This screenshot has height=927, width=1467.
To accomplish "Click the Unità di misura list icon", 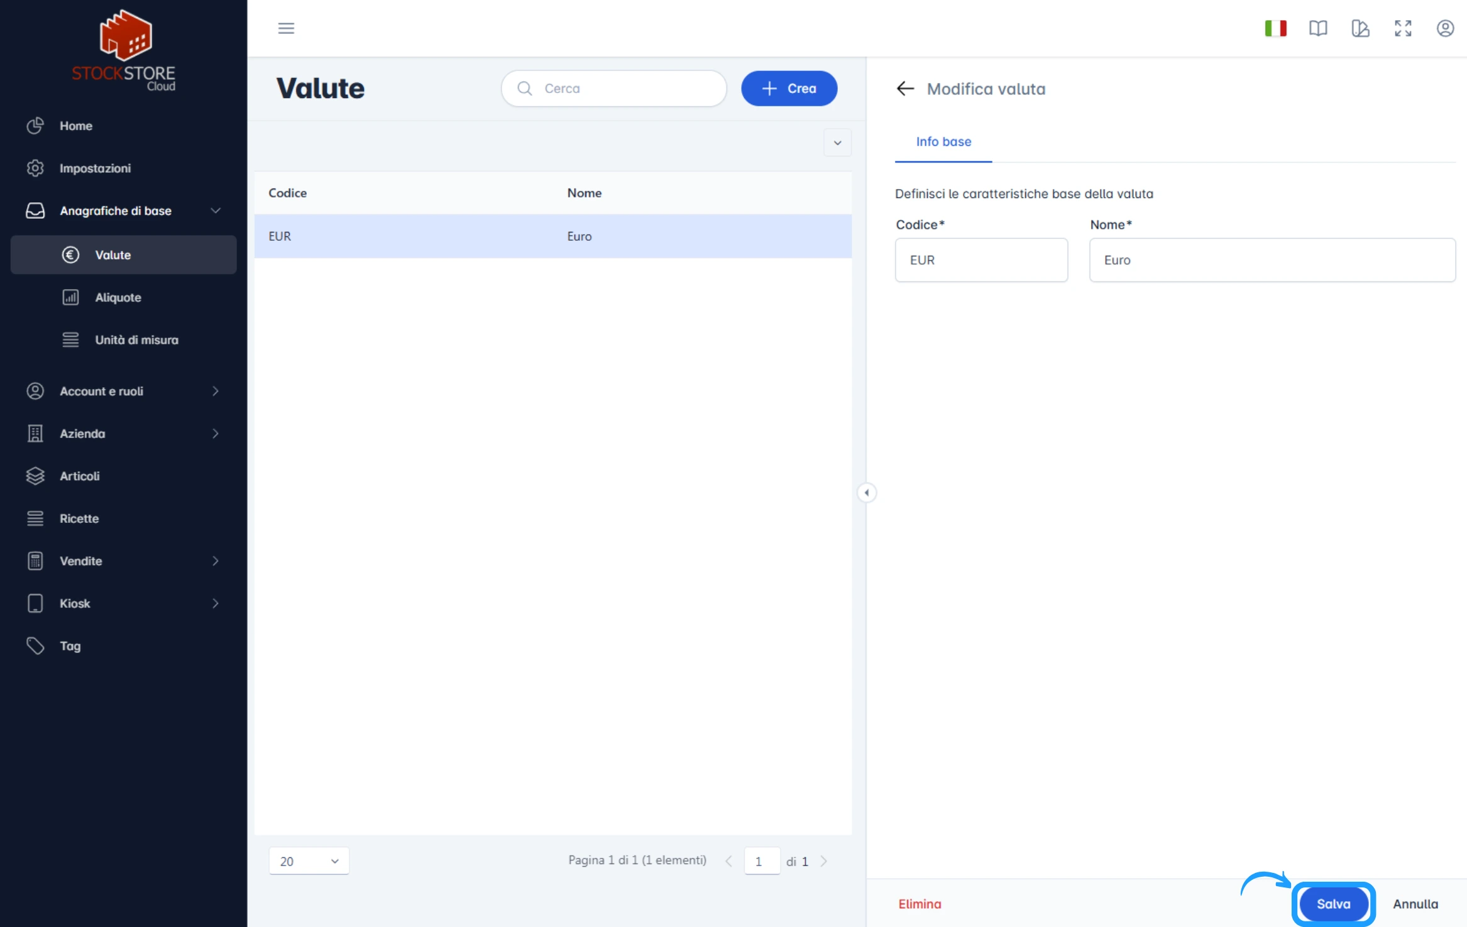I will tap(70, 340).
